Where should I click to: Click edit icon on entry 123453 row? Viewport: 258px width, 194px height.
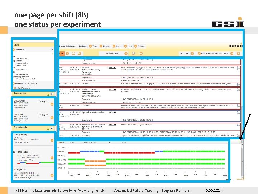pos(238,125)
